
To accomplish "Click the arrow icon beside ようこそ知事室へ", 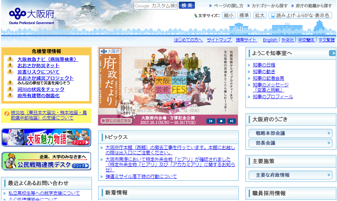I will point(332,53).
